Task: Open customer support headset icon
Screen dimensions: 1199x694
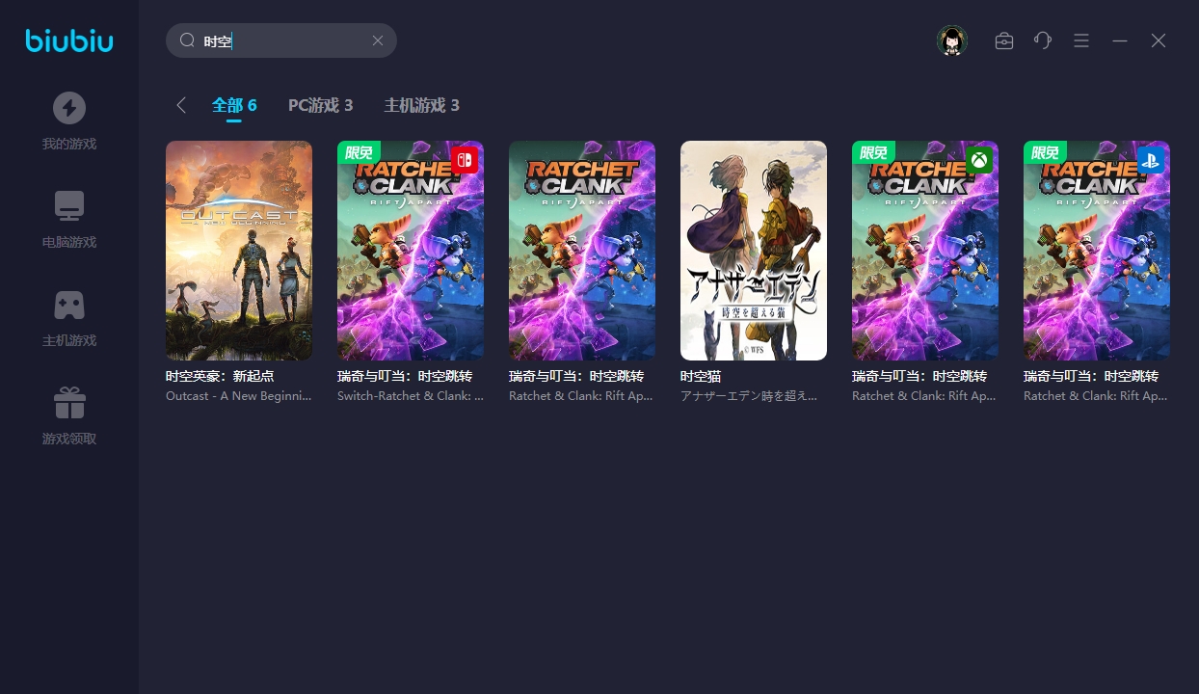Action: 1043,40
